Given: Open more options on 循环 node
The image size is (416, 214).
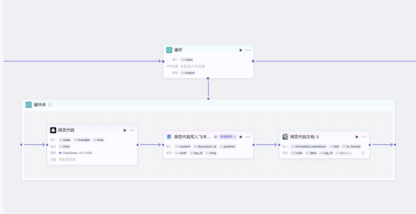Looking at the screenshot, I should pyautogui.click(x=248, y=50).
